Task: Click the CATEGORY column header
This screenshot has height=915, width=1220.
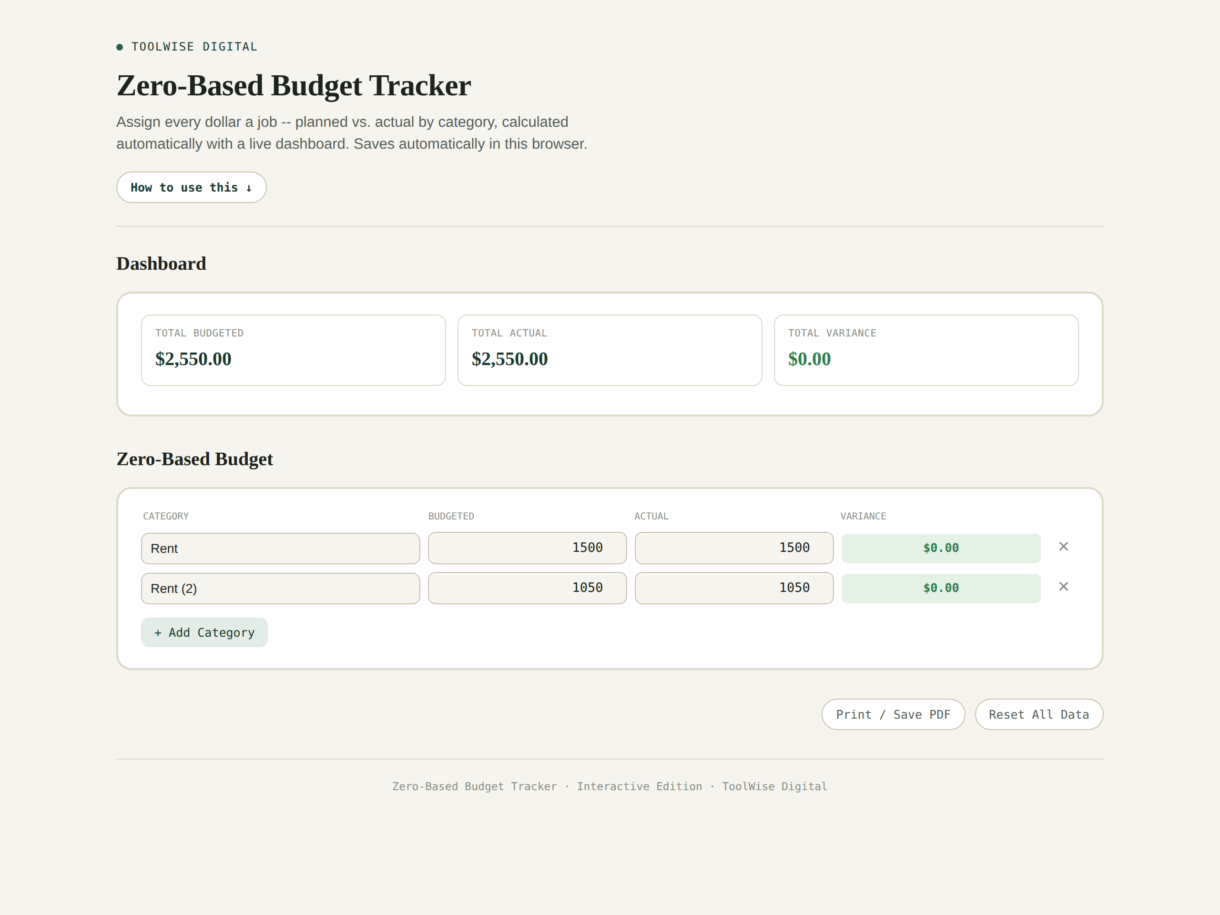Action: (x=165, y=516)
